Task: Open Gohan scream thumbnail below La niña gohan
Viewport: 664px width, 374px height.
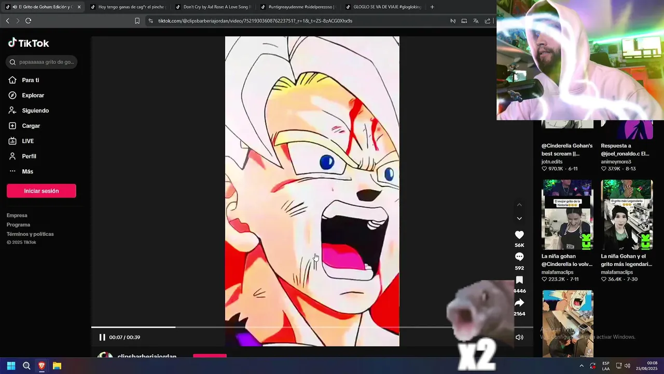Action: 568,324
